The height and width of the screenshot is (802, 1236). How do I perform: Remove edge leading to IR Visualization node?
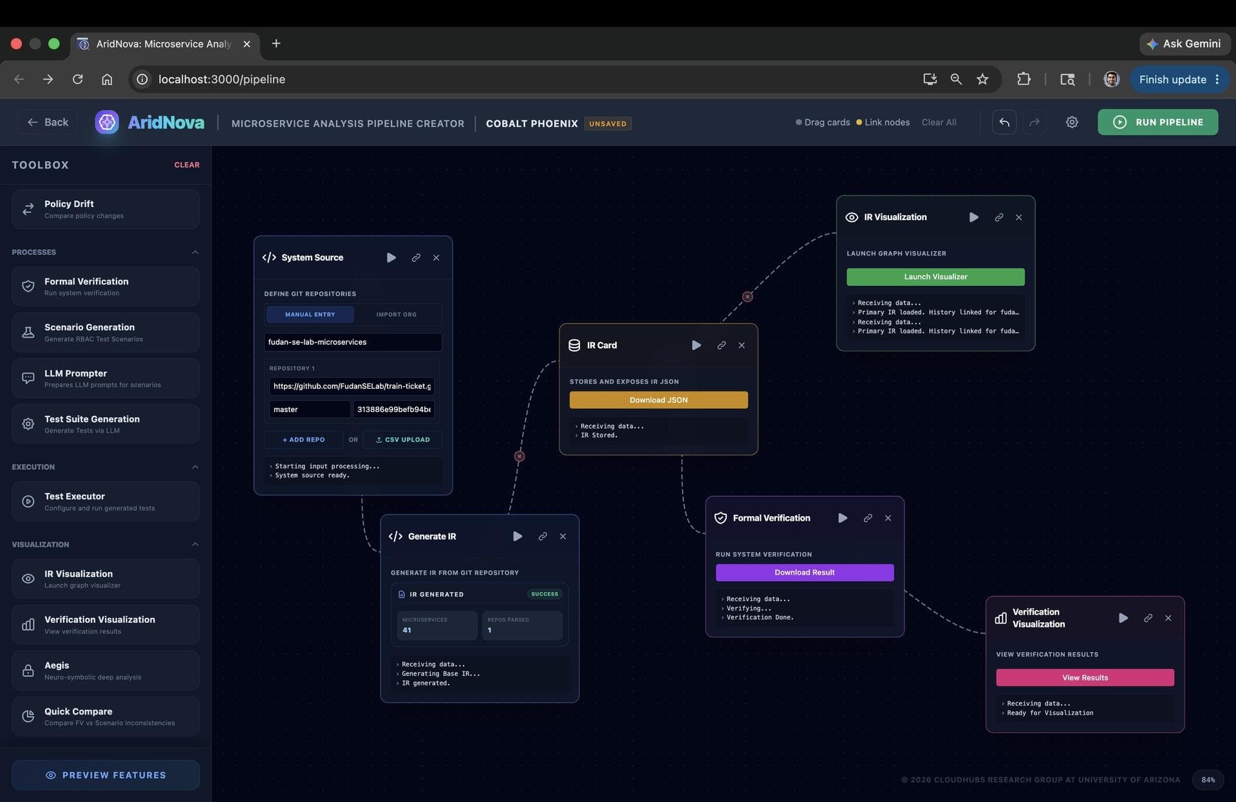pyautogui.click(x=747, y=297)
